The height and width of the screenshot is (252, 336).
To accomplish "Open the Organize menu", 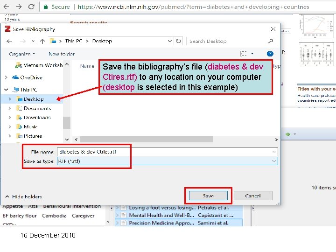I will tap(21, 54).
